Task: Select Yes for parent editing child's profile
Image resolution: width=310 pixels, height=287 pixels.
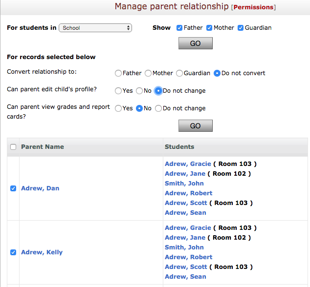Action: coord(118,91)
